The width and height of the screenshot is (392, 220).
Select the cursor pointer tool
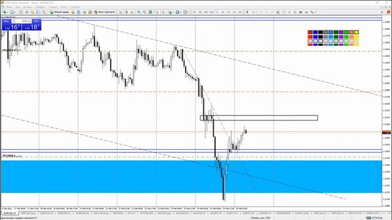point(247,12)
